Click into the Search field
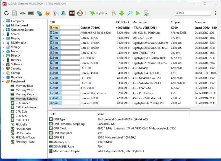This screenshot has height=161, width=221. pyautogui.click(x=193, y=13)
